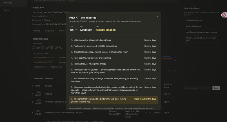Click Several days answer for item 5
This screenshot has height=122, width=227.
tap(150, 64)
